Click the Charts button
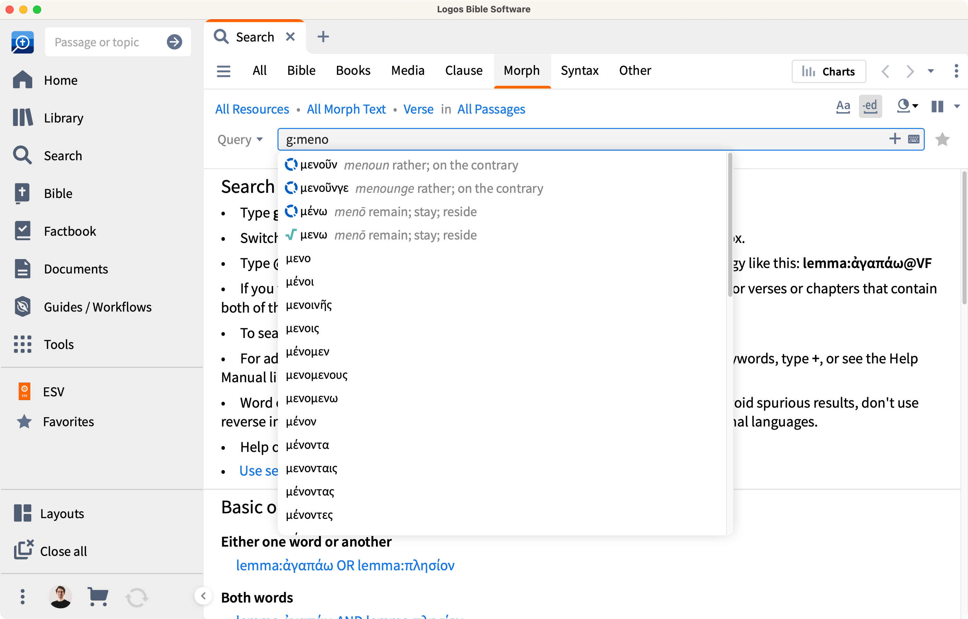 tap(828, 71)
